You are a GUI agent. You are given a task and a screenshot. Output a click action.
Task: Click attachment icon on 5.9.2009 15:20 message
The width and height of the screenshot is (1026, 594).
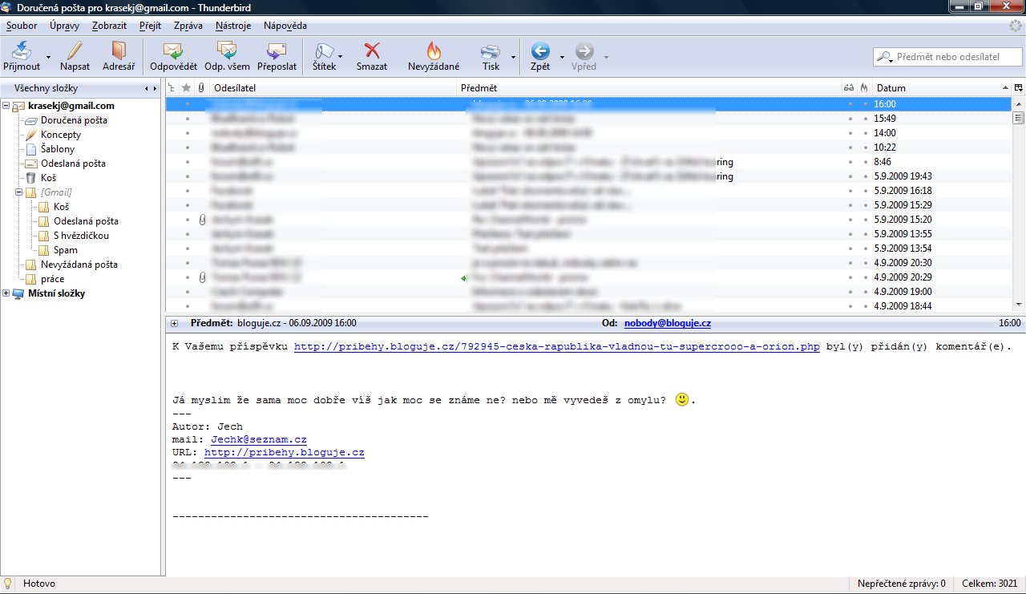point(202,220)
